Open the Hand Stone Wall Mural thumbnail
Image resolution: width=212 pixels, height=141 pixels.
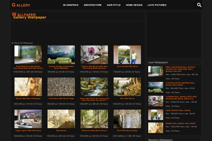pos(61,87)
